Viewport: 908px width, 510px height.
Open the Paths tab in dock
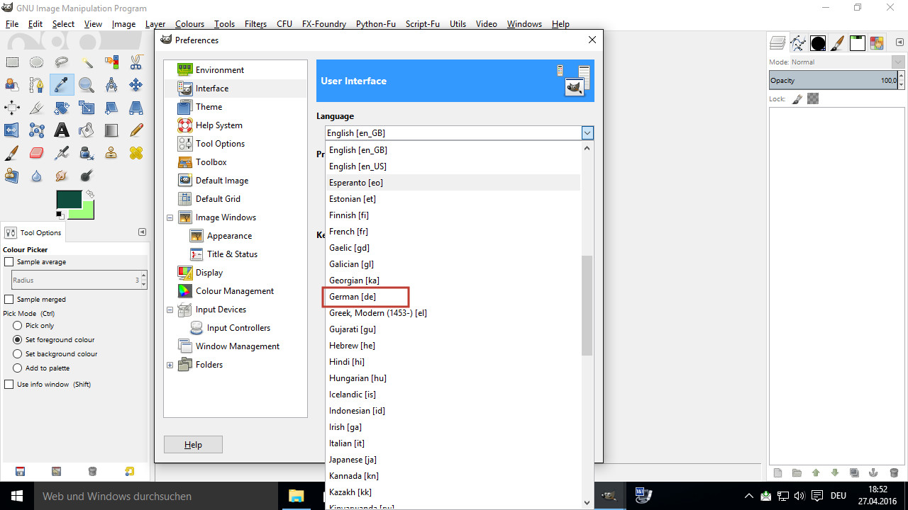coord(798,43)
